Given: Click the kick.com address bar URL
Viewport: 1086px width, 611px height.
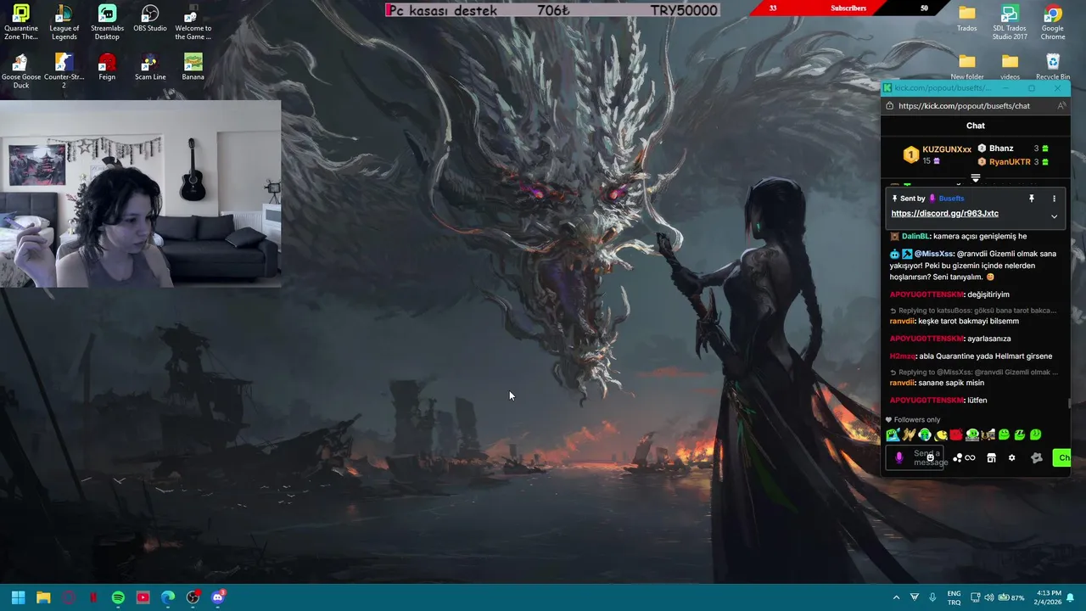Looking at the screenshot, I should coord(964,106).
